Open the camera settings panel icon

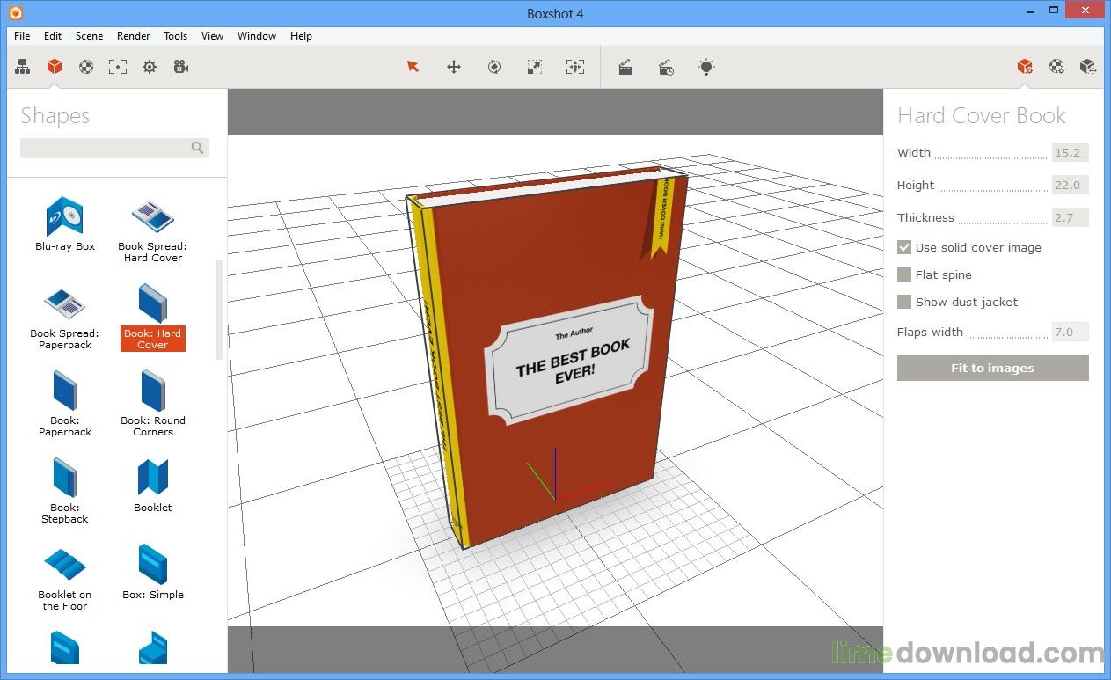181,67
